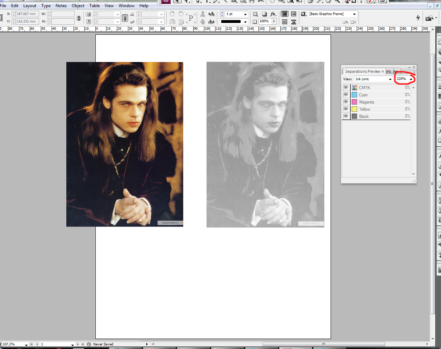Open the Separations Preview panel menu
This screenshot has height=349, width=441.
point(414,72)
